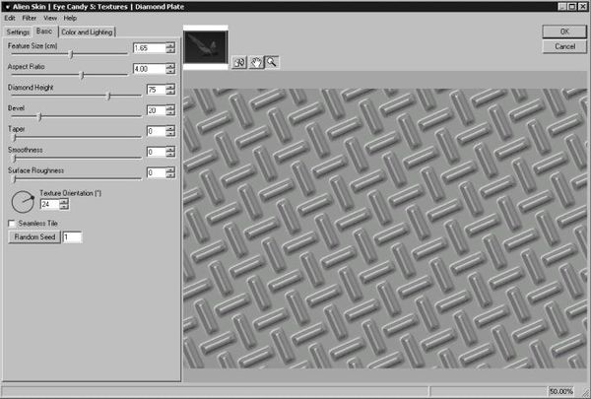591x399 pixels.
Task: Click the OK button
Action: coord(564,32)
